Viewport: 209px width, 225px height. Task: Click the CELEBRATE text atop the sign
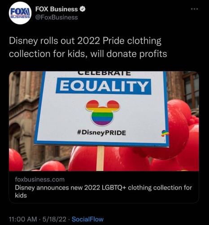pos(104,73)
